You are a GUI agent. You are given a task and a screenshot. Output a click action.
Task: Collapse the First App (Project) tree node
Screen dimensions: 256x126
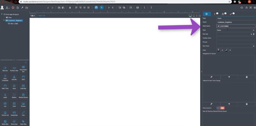[2, 14]
